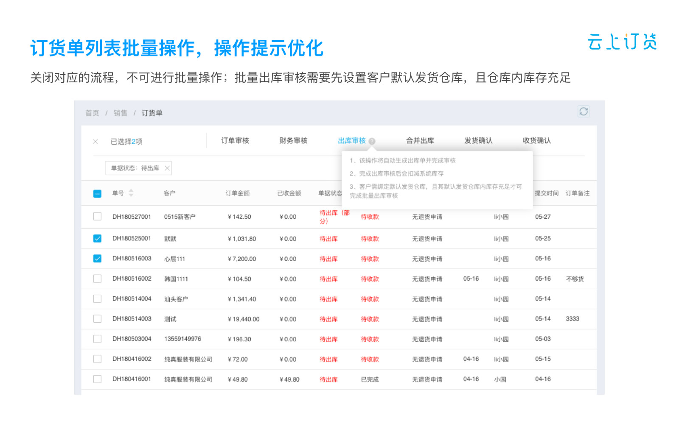
Task: Click the 订单金额 column header
Action: [238, 193]
